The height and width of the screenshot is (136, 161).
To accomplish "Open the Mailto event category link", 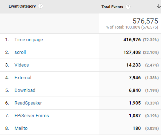I will click(21, 128).
